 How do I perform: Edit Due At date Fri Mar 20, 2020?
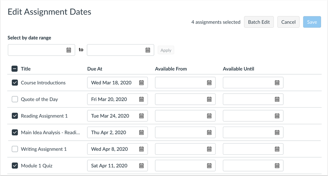pyautogui.click(x=117, y=99)
